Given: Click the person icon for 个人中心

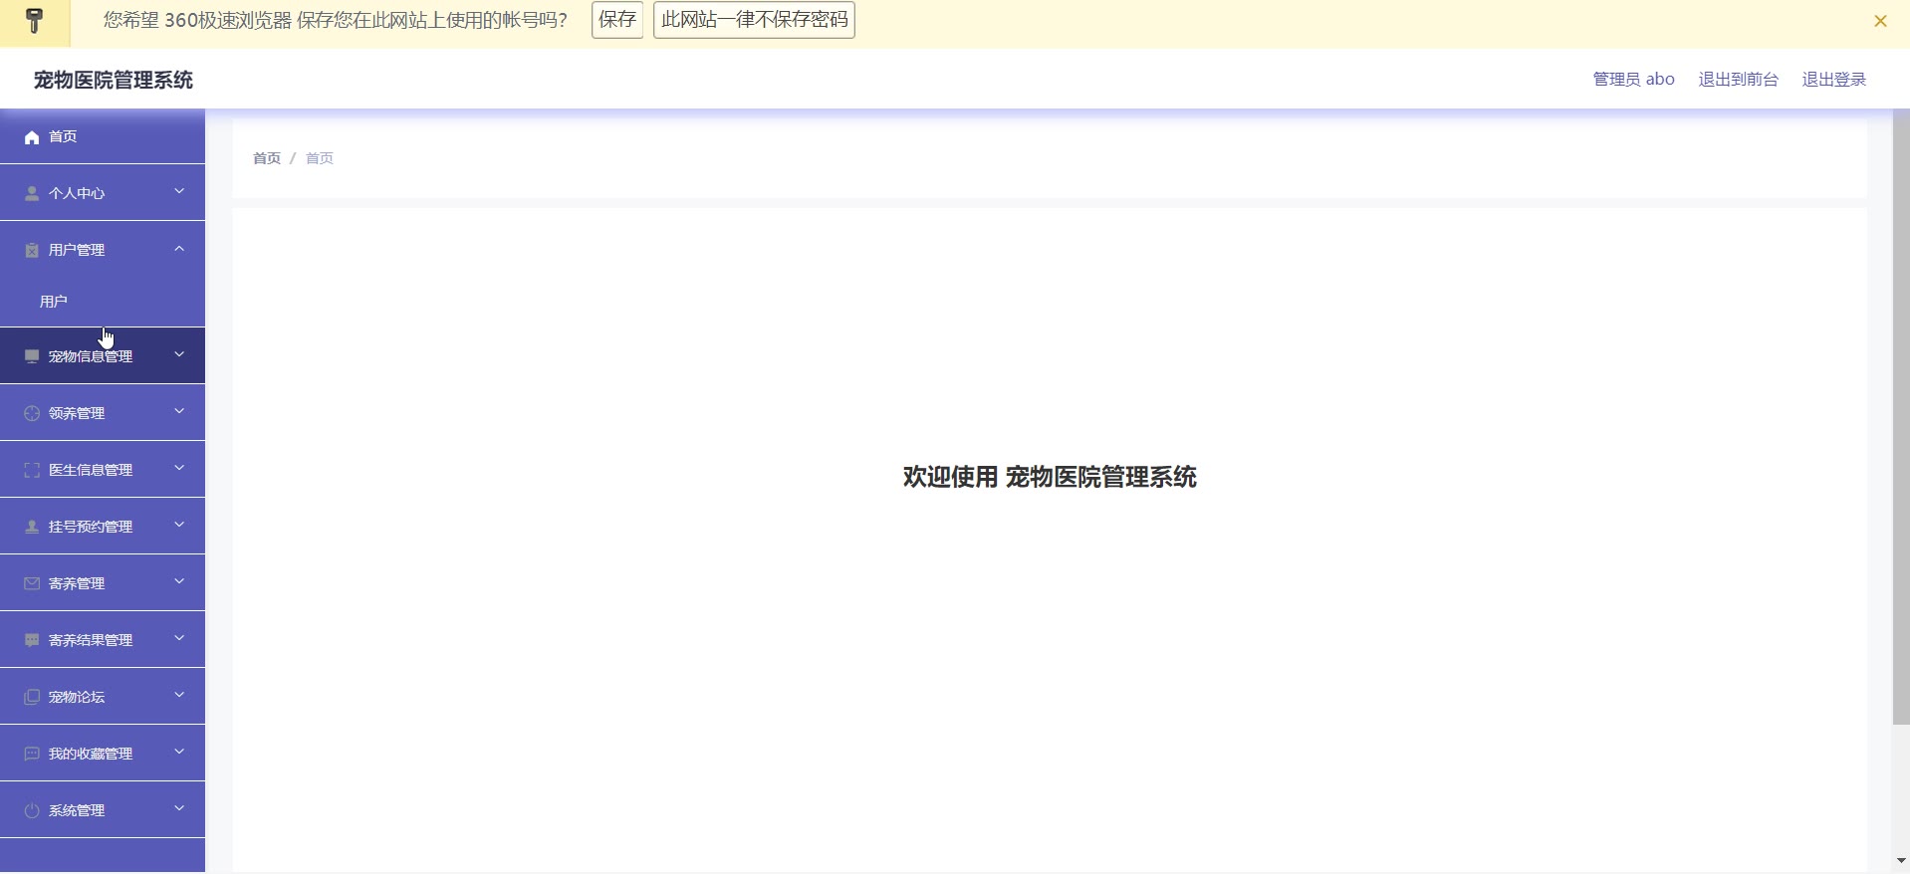Looking at the screenshot, I should pyautogui.click(x=32, y=194).
